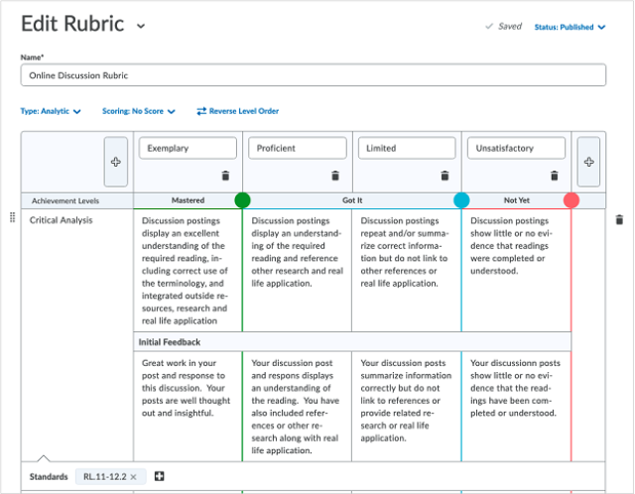Edit the Exemplary level name field
The height and width of the screenshot is (494, 635).
188,148
